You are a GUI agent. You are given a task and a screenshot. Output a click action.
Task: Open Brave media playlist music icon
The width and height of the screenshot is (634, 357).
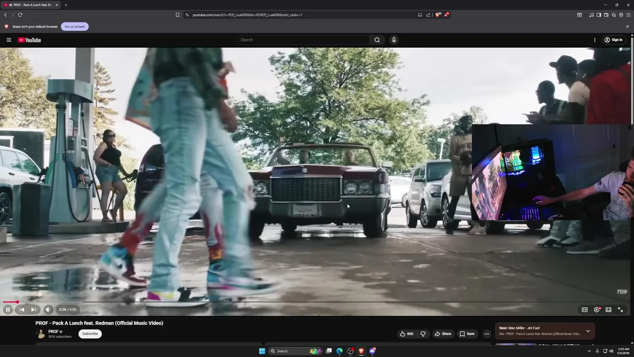591,15
